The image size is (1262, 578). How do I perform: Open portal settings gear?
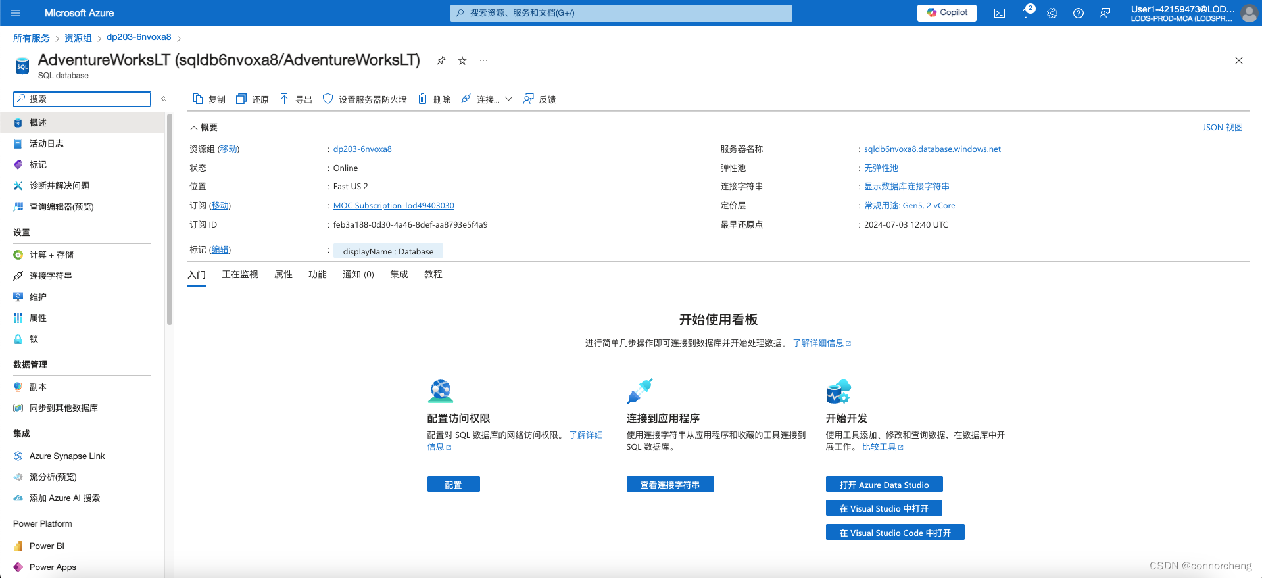tap(1052, 13)
